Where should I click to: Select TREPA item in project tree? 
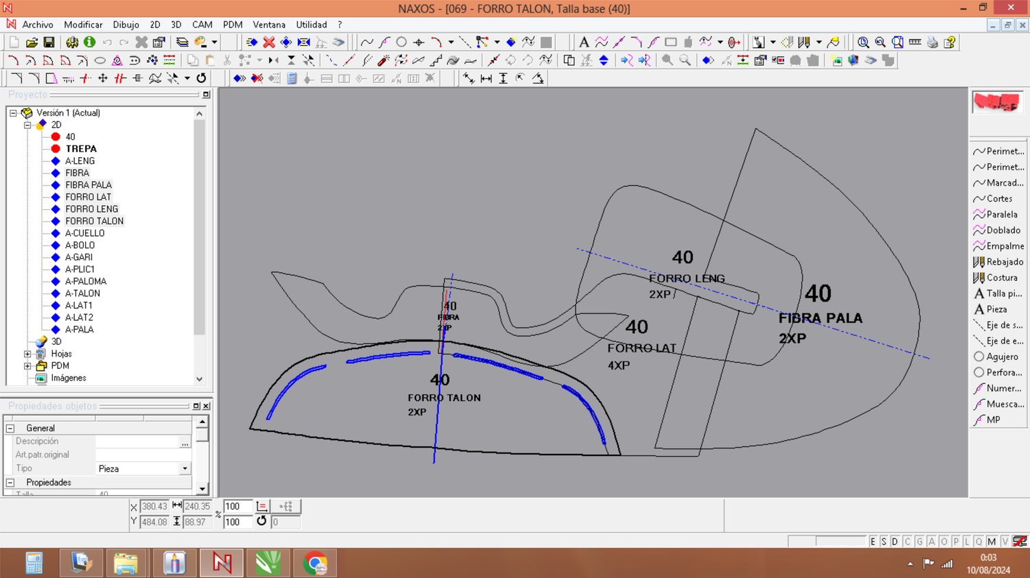click(x=81, y=149)
